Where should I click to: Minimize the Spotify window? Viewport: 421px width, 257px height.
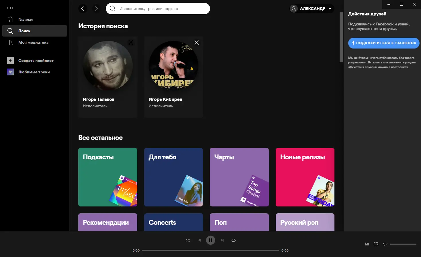pyautogui.click(x=389, y=4)
